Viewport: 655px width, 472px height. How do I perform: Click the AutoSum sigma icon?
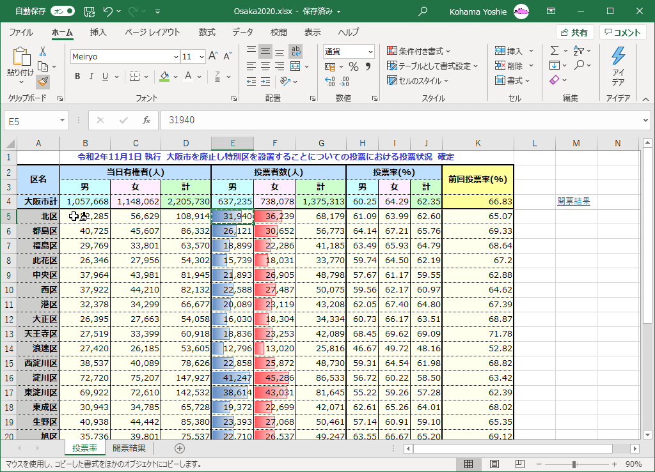click(555, 50)
